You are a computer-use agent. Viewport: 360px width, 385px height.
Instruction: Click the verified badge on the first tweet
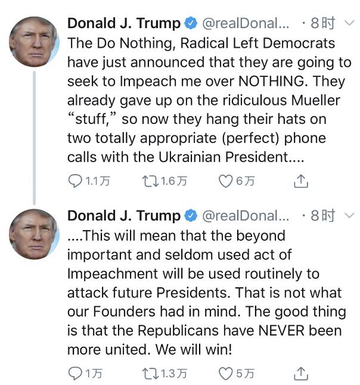(x=191, y=24)
